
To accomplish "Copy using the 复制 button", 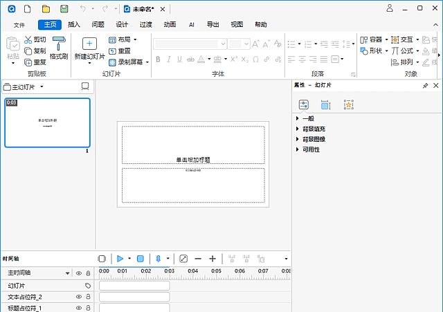I will point(35,51).
